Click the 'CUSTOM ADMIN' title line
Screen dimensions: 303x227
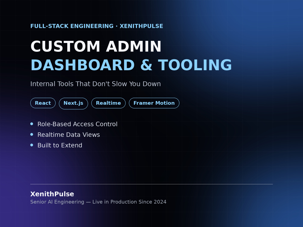pos(96,46)
